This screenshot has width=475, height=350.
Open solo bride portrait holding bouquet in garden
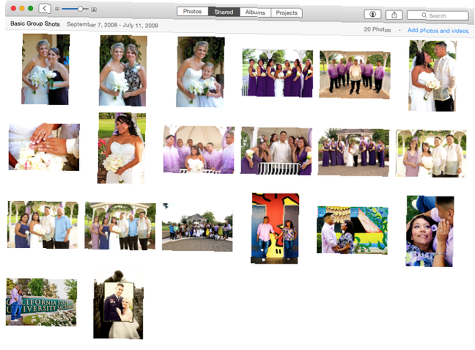click(x=122, y=148)
